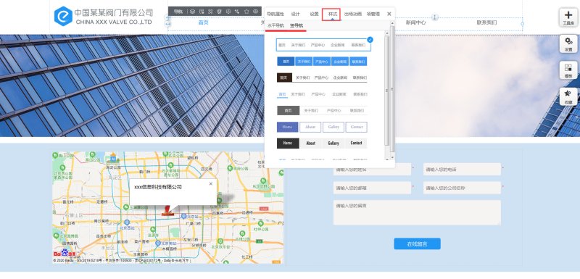Open the 收藏 star icon in sidebar
Viewport: 580px width, 279px height.
pos(568,97)
